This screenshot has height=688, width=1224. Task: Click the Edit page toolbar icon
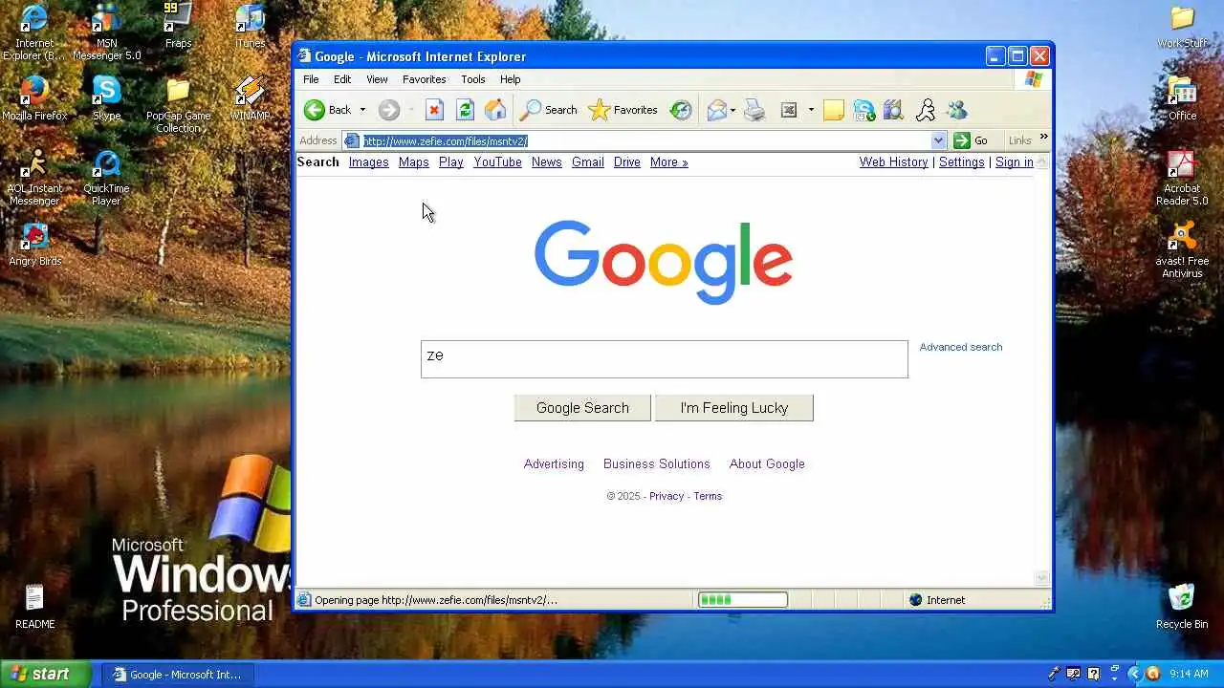[x=789, y=110]
